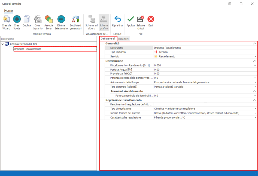The image size is (258, 176).
Task: Click the Portata Acqua value field
Action: coord(204,70)
